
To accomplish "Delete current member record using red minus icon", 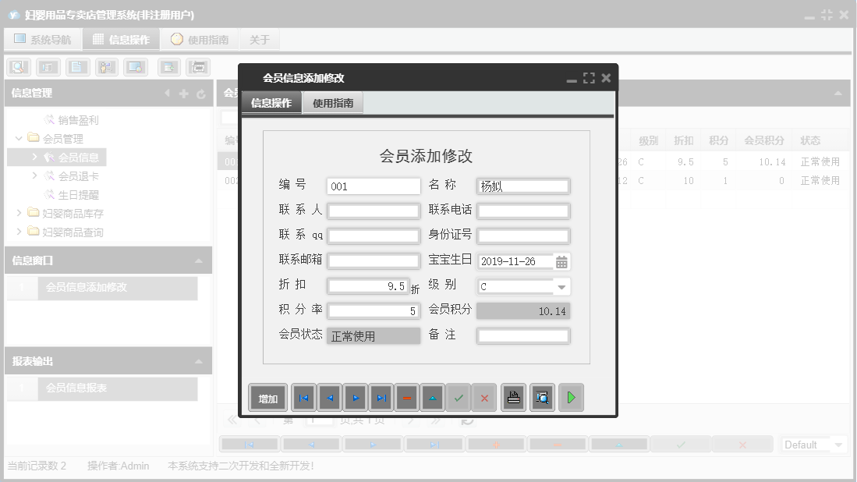I will 407,397.
